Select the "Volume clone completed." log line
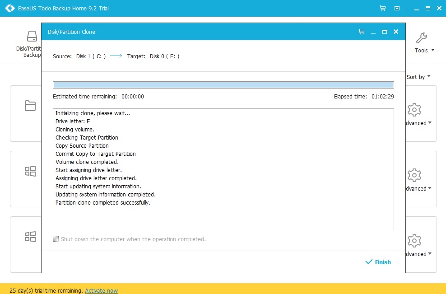446x294 pixels. (x=87, y=162)
